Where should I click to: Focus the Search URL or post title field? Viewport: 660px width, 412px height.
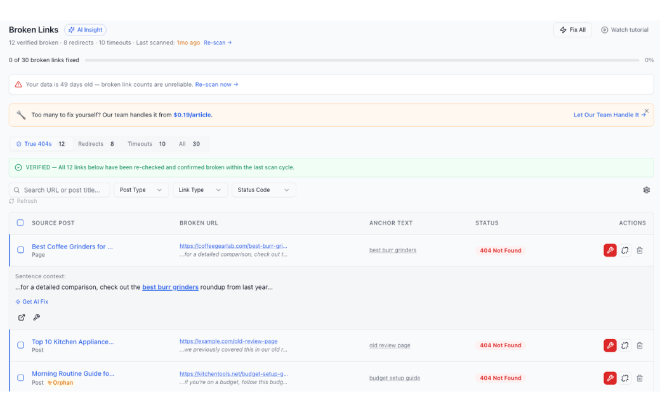tap(60, 190)
